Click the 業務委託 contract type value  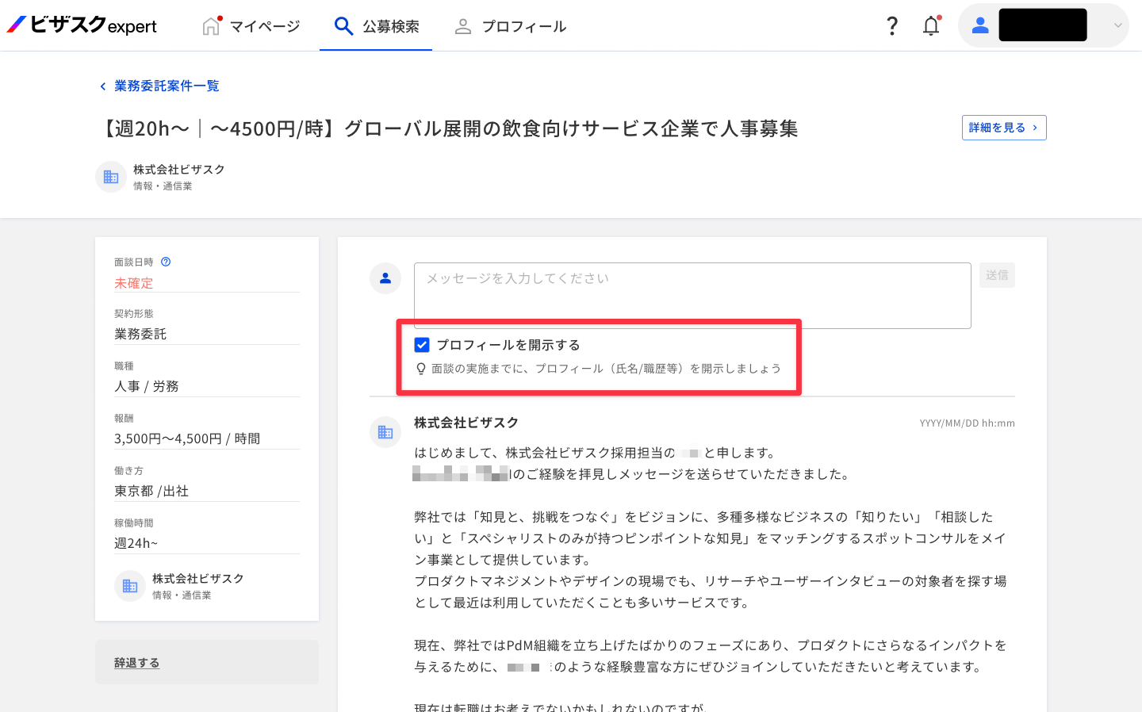click(140, 334)
